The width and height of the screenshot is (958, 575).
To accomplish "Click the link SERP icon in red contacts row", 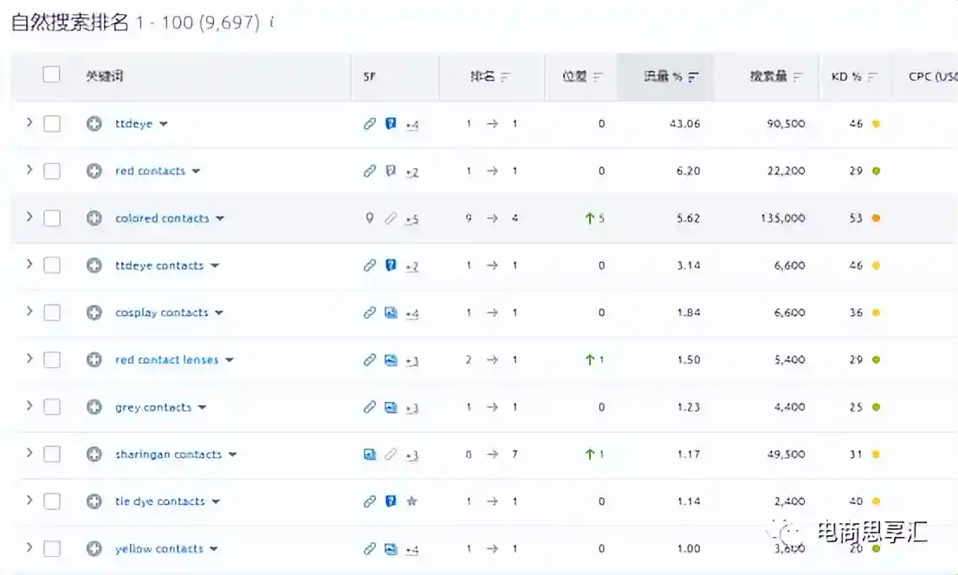I will tap(370, 171).
